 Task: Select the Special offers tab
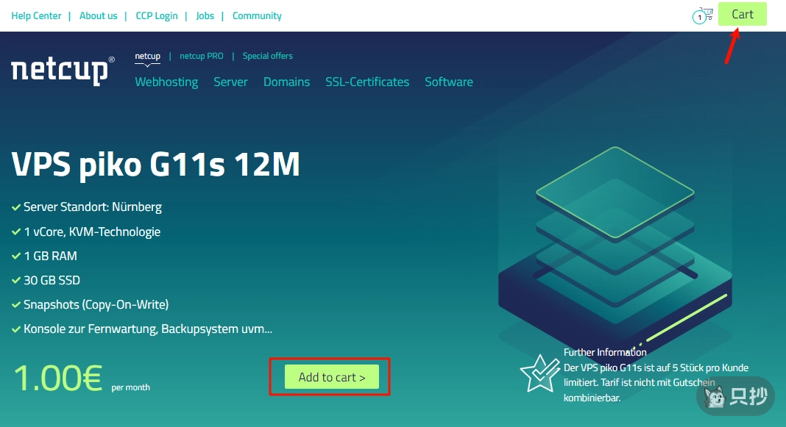click(267, 56)
